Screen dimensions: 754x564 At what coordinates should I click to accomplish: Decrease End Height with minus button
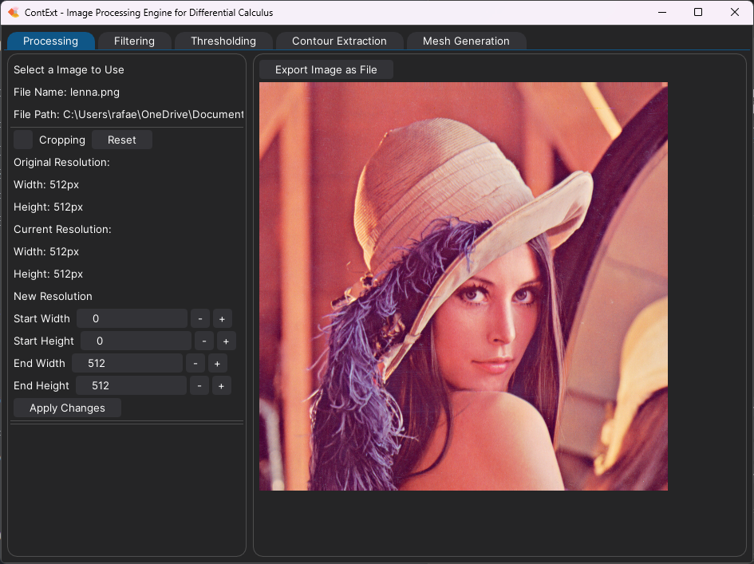tap(199, 385)
